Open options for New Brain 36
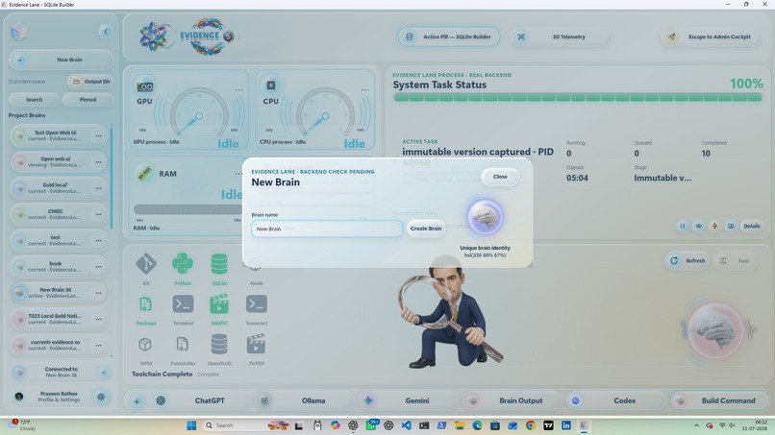Image resolution: width=775 pixels, height=435 pixels. [98, 293]
